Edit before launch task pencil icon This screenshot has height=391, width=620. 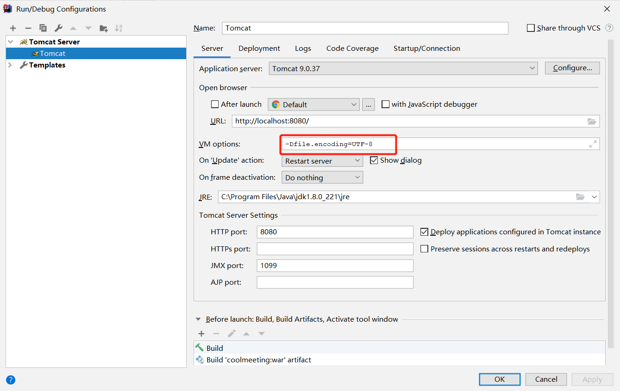click(232, 334)
